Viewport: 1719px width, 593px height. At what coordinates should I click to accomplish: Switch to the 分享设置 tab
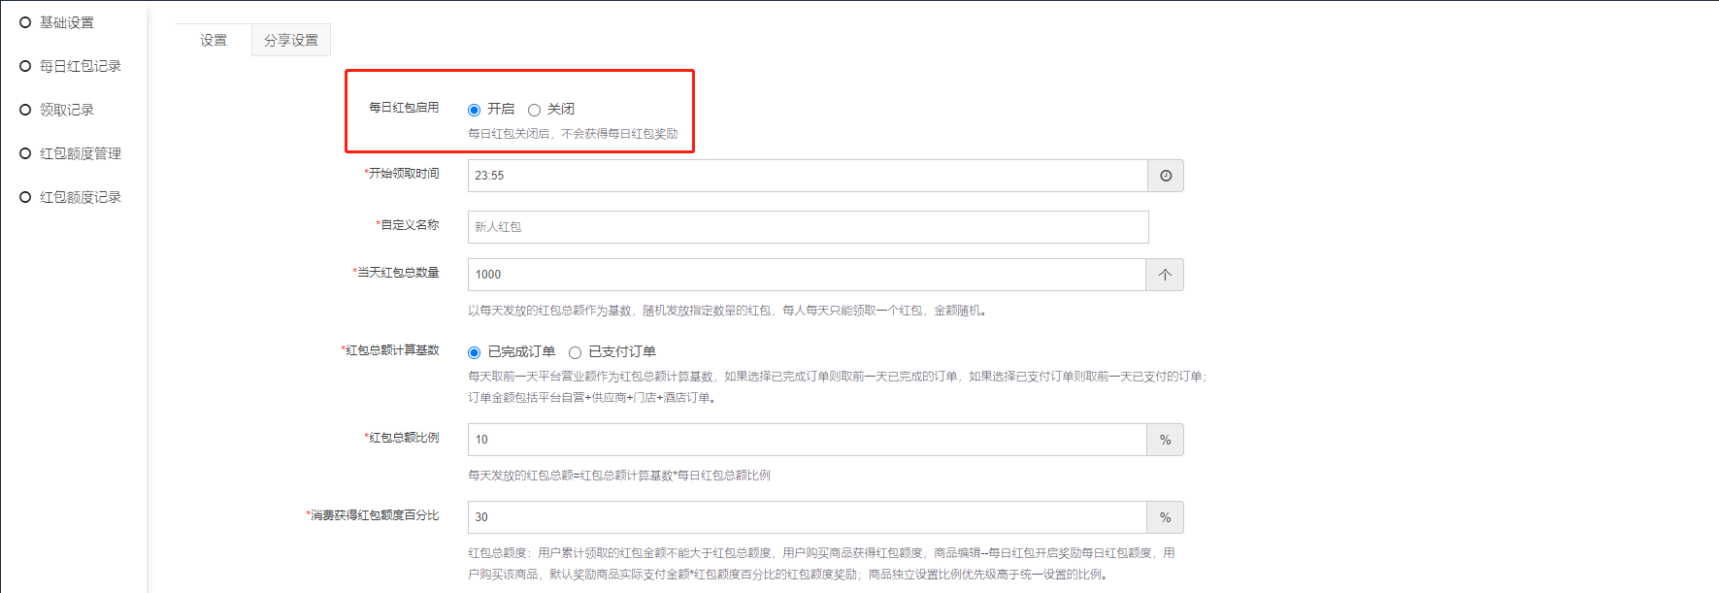tap(291, 40)
